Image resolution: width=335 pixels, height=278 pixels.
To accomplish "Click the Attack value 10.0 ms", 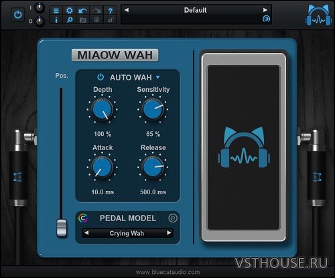I will [103, 192].
